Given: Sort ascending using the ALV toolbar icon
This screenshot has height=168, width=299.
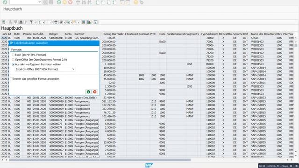Looking at the screenshot, I should (x=10, y=22).
